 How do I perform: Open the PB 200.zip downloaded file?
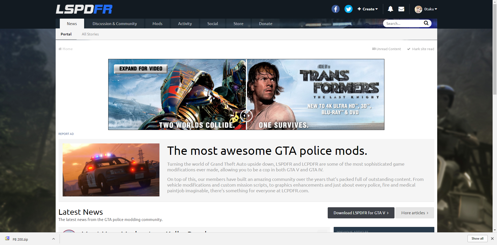[x=20, y=239]
